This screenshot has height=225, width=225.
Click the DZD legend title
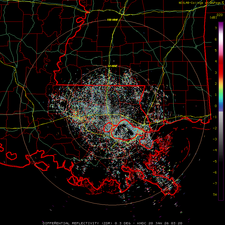(x=220, y=15)
